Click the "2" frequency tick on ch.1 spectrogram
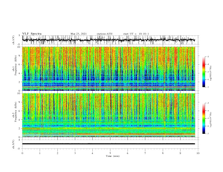Screen dimensions: 223x172 [20, 82]
